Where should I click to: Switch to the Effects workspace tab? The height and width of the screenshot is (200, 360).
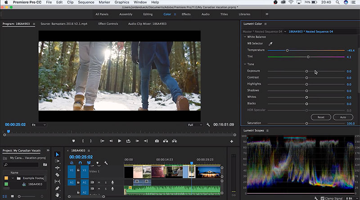(x=186, y=14)
